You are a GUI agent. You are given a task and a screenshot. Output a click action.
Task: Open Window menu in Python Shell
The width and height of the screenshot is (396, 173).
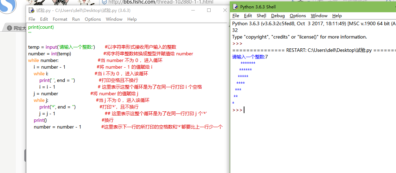click(319, 16)
